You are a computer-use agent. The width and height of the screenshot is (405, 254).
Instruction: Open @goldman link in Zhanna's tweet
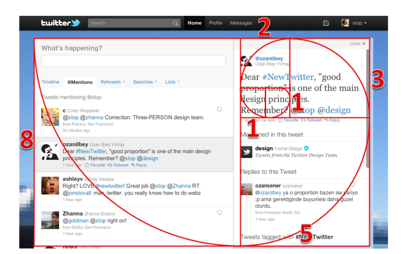(76, 221)
